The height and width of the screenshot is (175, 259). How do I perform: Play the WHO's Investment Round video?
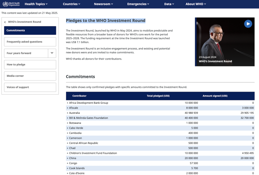pyautogui.click(x=248, y=24)
